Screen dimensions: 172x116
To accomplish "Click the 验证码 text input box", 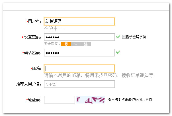I will point(60,100).
